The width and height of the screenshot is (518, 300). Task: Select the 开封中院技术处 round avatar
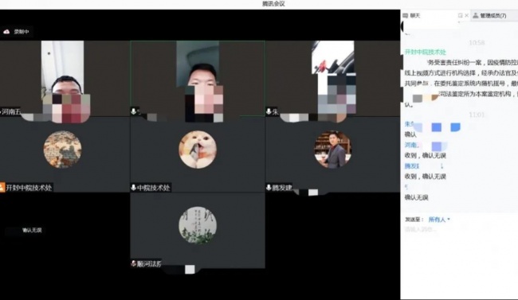click(x=62, y=150)
